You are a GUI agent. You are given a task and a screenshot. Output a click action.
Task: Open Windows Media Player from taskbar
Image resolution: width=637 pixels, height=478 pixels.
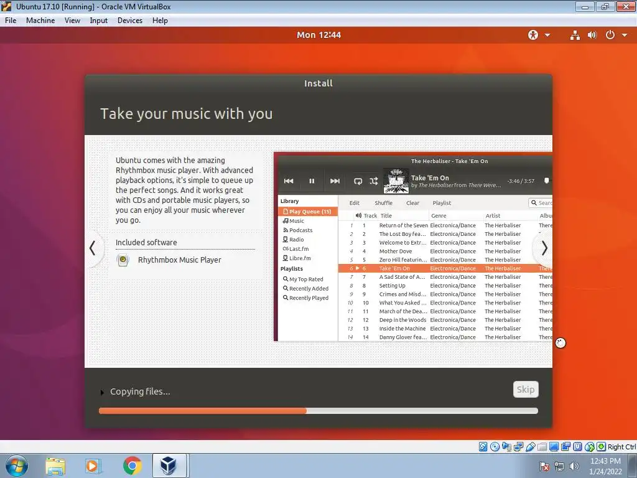[x=93, y=466]
